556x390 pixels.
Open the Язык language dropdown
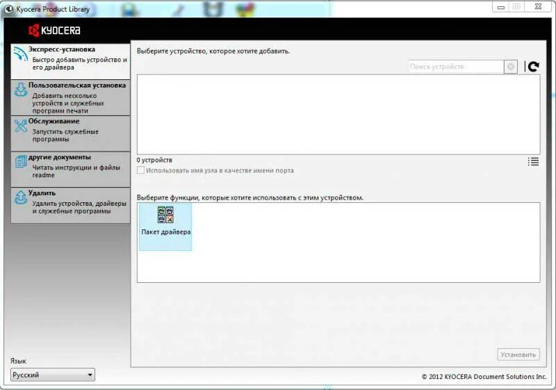[x=53, y=375]
